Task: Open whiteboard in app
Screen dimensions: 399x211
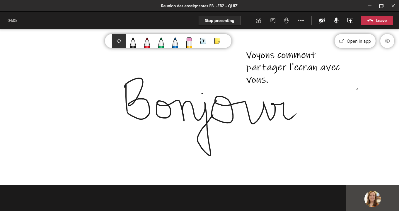Action: point(355,41)
